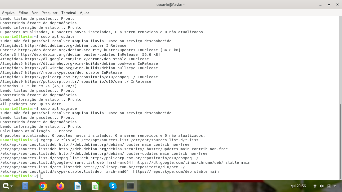Click the 'Obter:2' debian-security line

click(x=90, y=50)
